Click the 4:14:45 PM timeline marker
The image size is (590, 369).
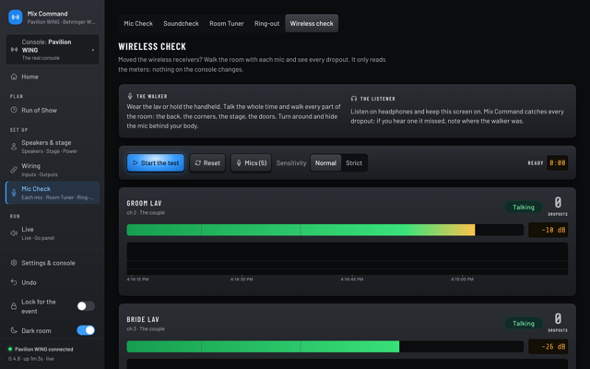point(352,280)
